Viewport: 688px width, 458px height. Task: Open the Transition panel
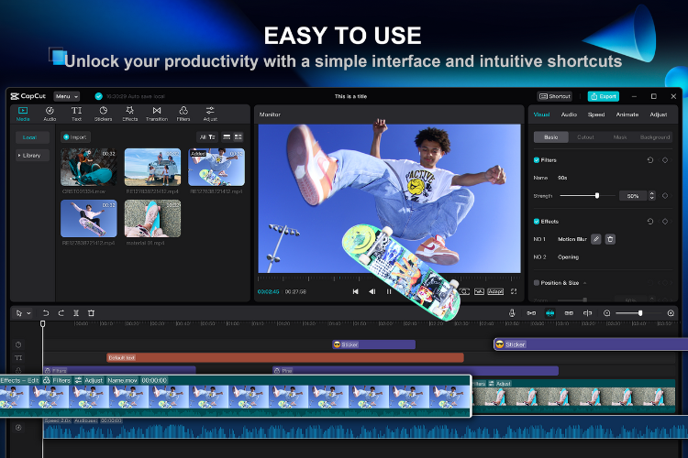pos(157,113)
